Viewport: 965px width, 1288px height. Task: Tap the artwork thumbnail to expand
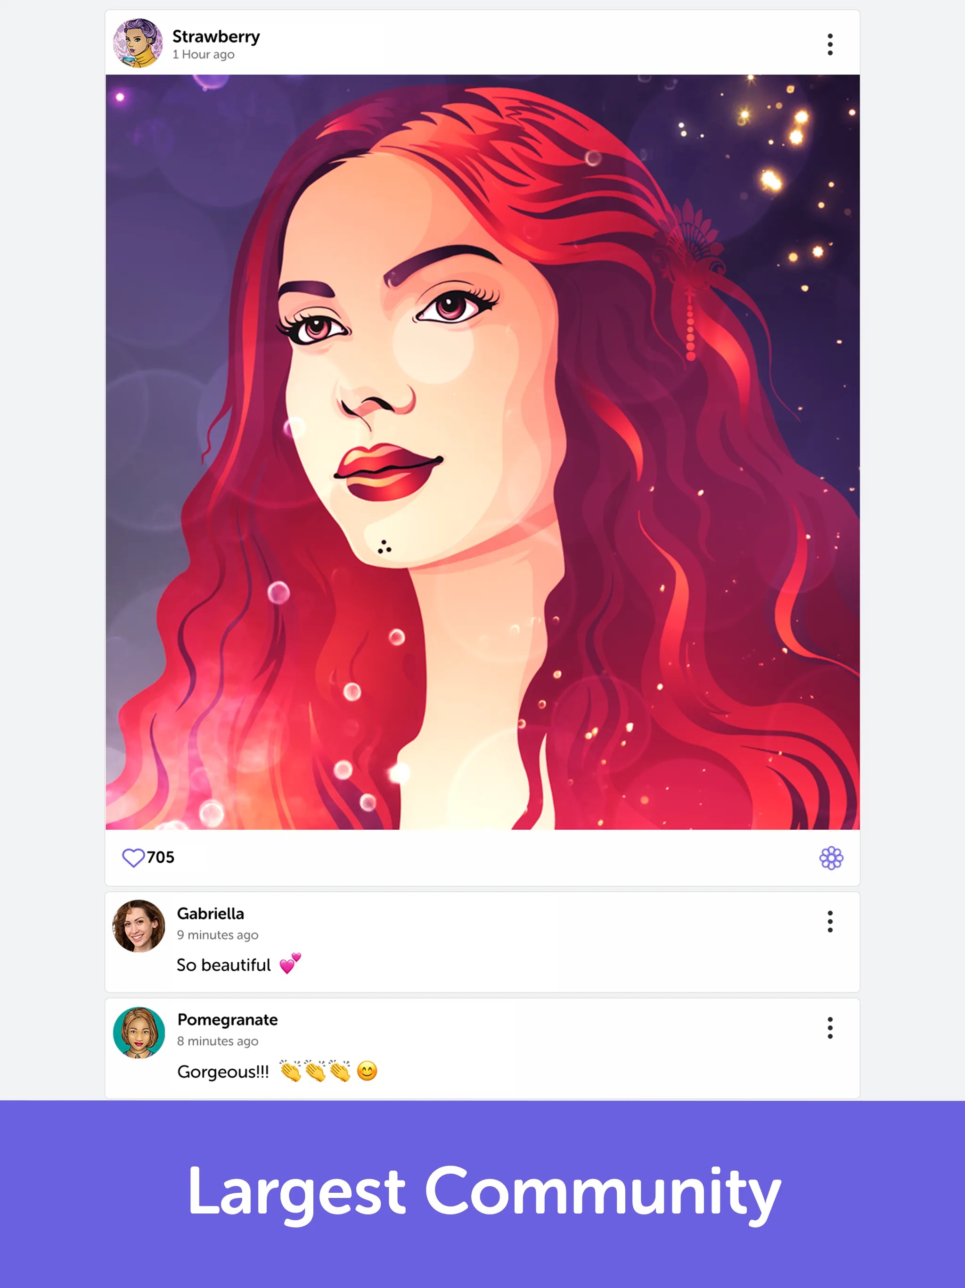point(483,450)
